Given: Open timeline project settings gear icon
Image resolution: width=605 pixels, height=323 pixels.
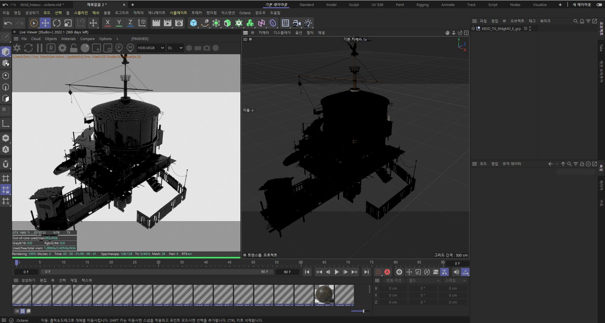Looking at the screenshot, I should (x=399, y=272).
